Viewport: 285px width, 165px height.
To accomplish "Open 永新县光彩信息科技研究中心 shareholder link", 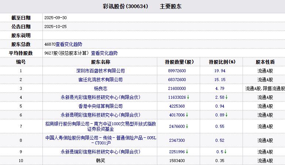I will [100, 97].
